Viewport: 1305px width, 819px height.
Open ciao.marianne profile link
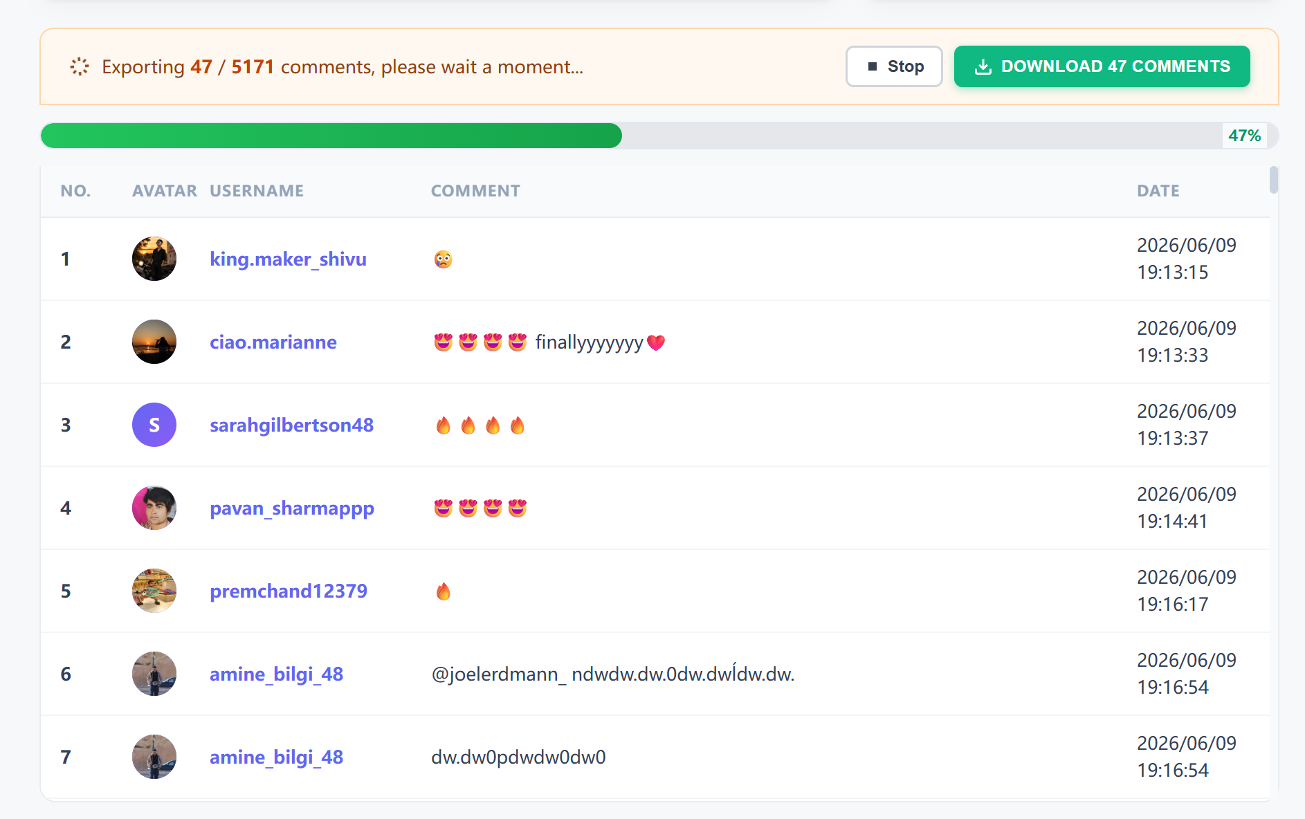[x=273, y=342]
